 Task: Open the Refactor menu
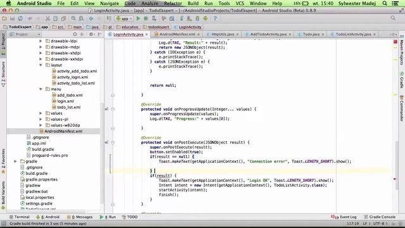pyautogui.click(x=173, y=3)
